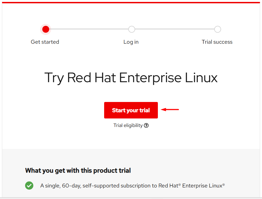This screenshot has width=262, height=199.
Task: Click the red arrow pointing at the button
Action: 170,110
